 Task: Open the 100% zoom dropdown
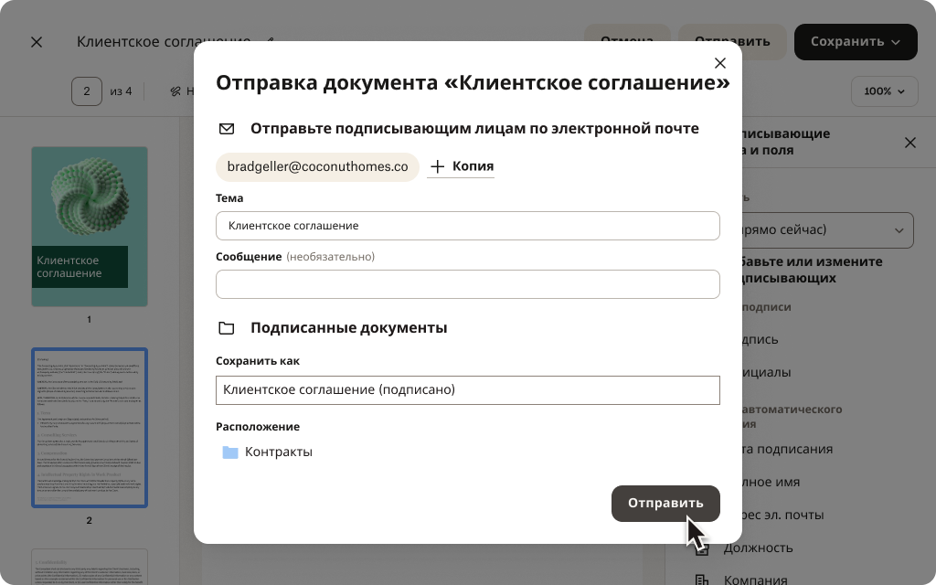click(884, 91)
